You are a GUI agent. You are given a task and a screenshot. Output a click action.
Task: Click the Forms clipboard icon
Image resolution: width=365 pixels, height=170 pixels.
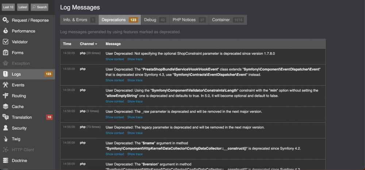coord(5,53)
